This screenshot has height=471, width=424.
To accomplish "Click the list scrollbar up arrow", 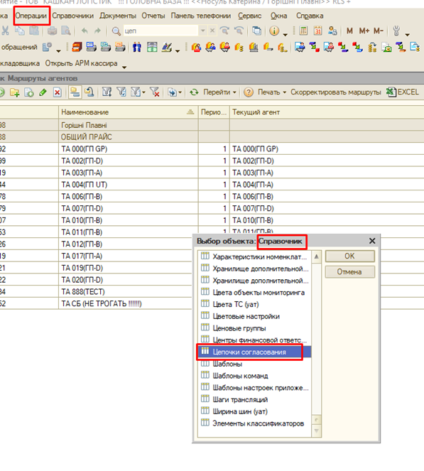I will pos(316,257).
